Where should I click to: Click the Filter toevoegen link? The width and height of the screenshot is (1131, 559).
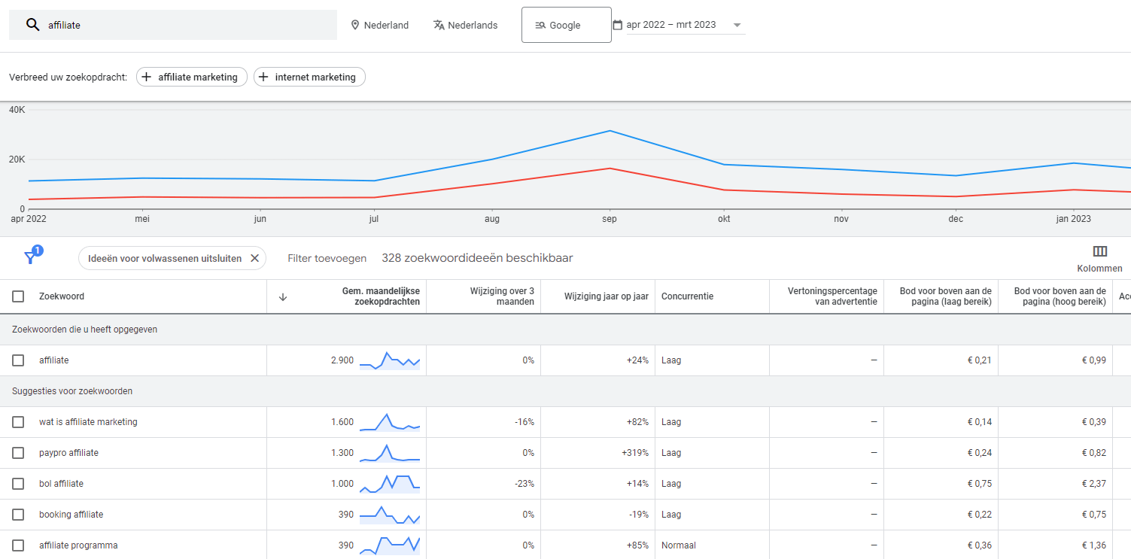point(327,257)
